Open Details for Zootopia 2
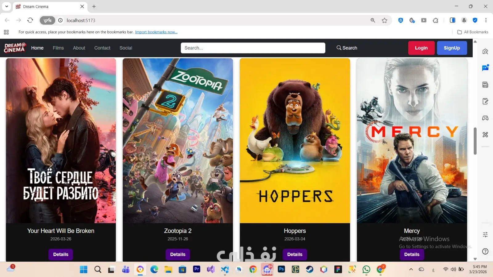 click(178, 255)
